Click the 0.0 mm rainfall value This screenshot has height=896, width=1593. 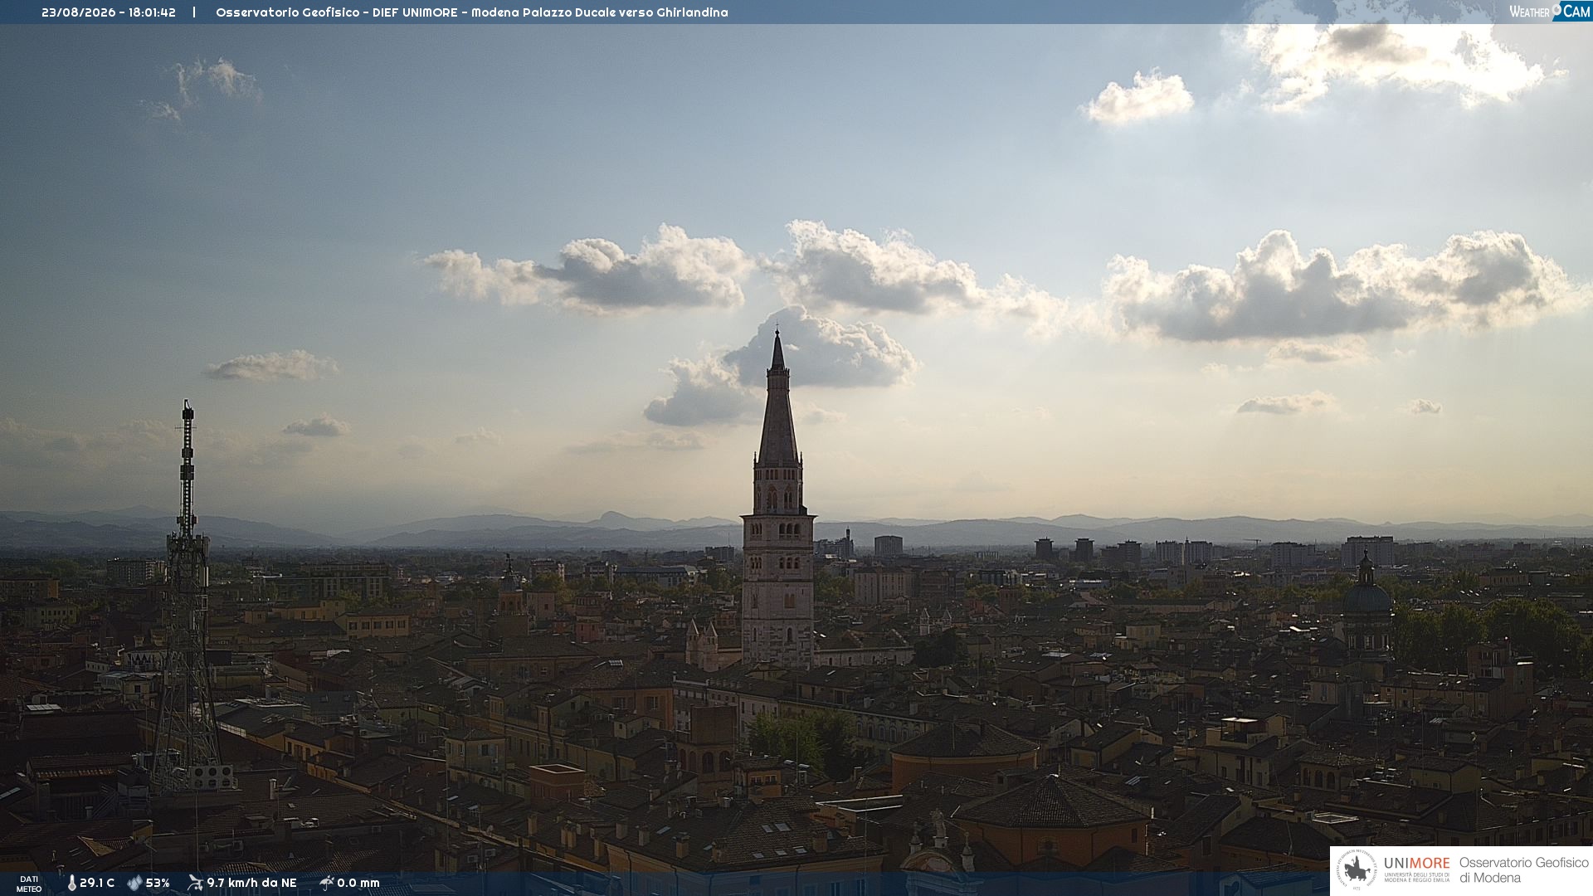pyautogui.click(x=358, y=884)
